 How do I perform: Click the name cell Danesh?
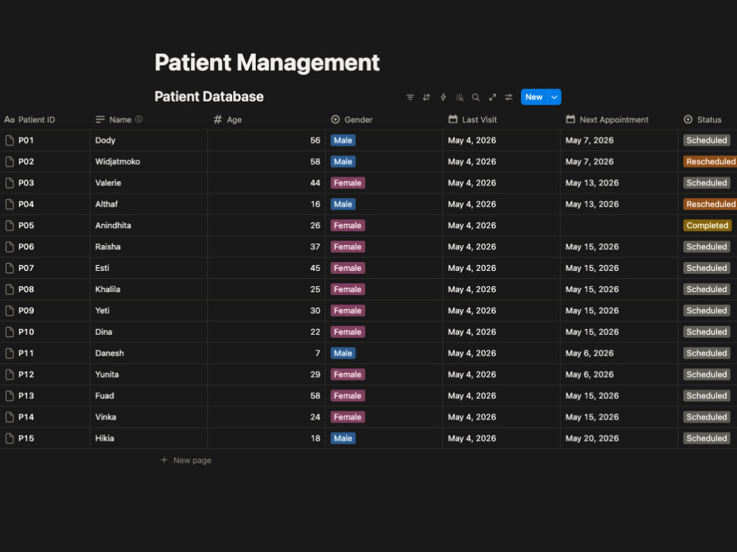(x=149, y=353)
